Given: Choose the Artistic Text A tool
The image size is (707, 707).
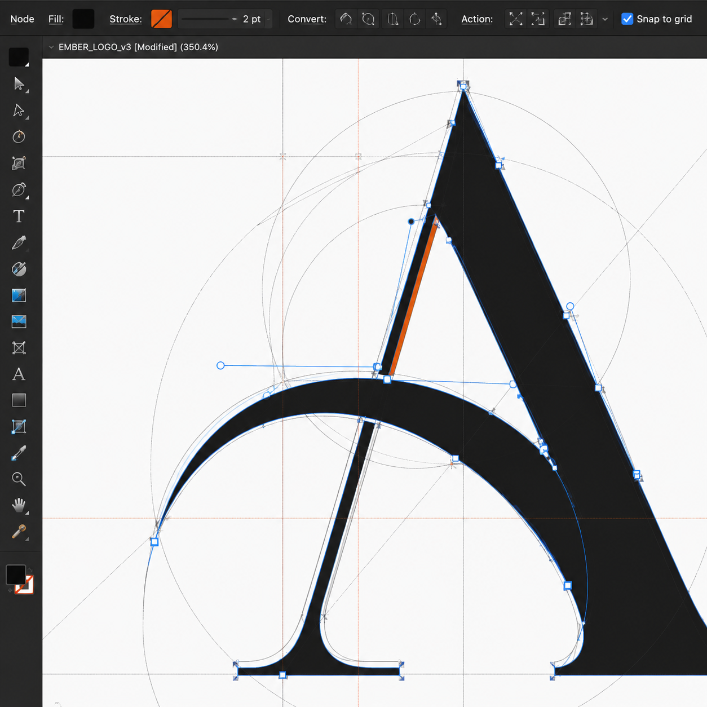Looking at the screenshot, I should [x=19, y=374].
